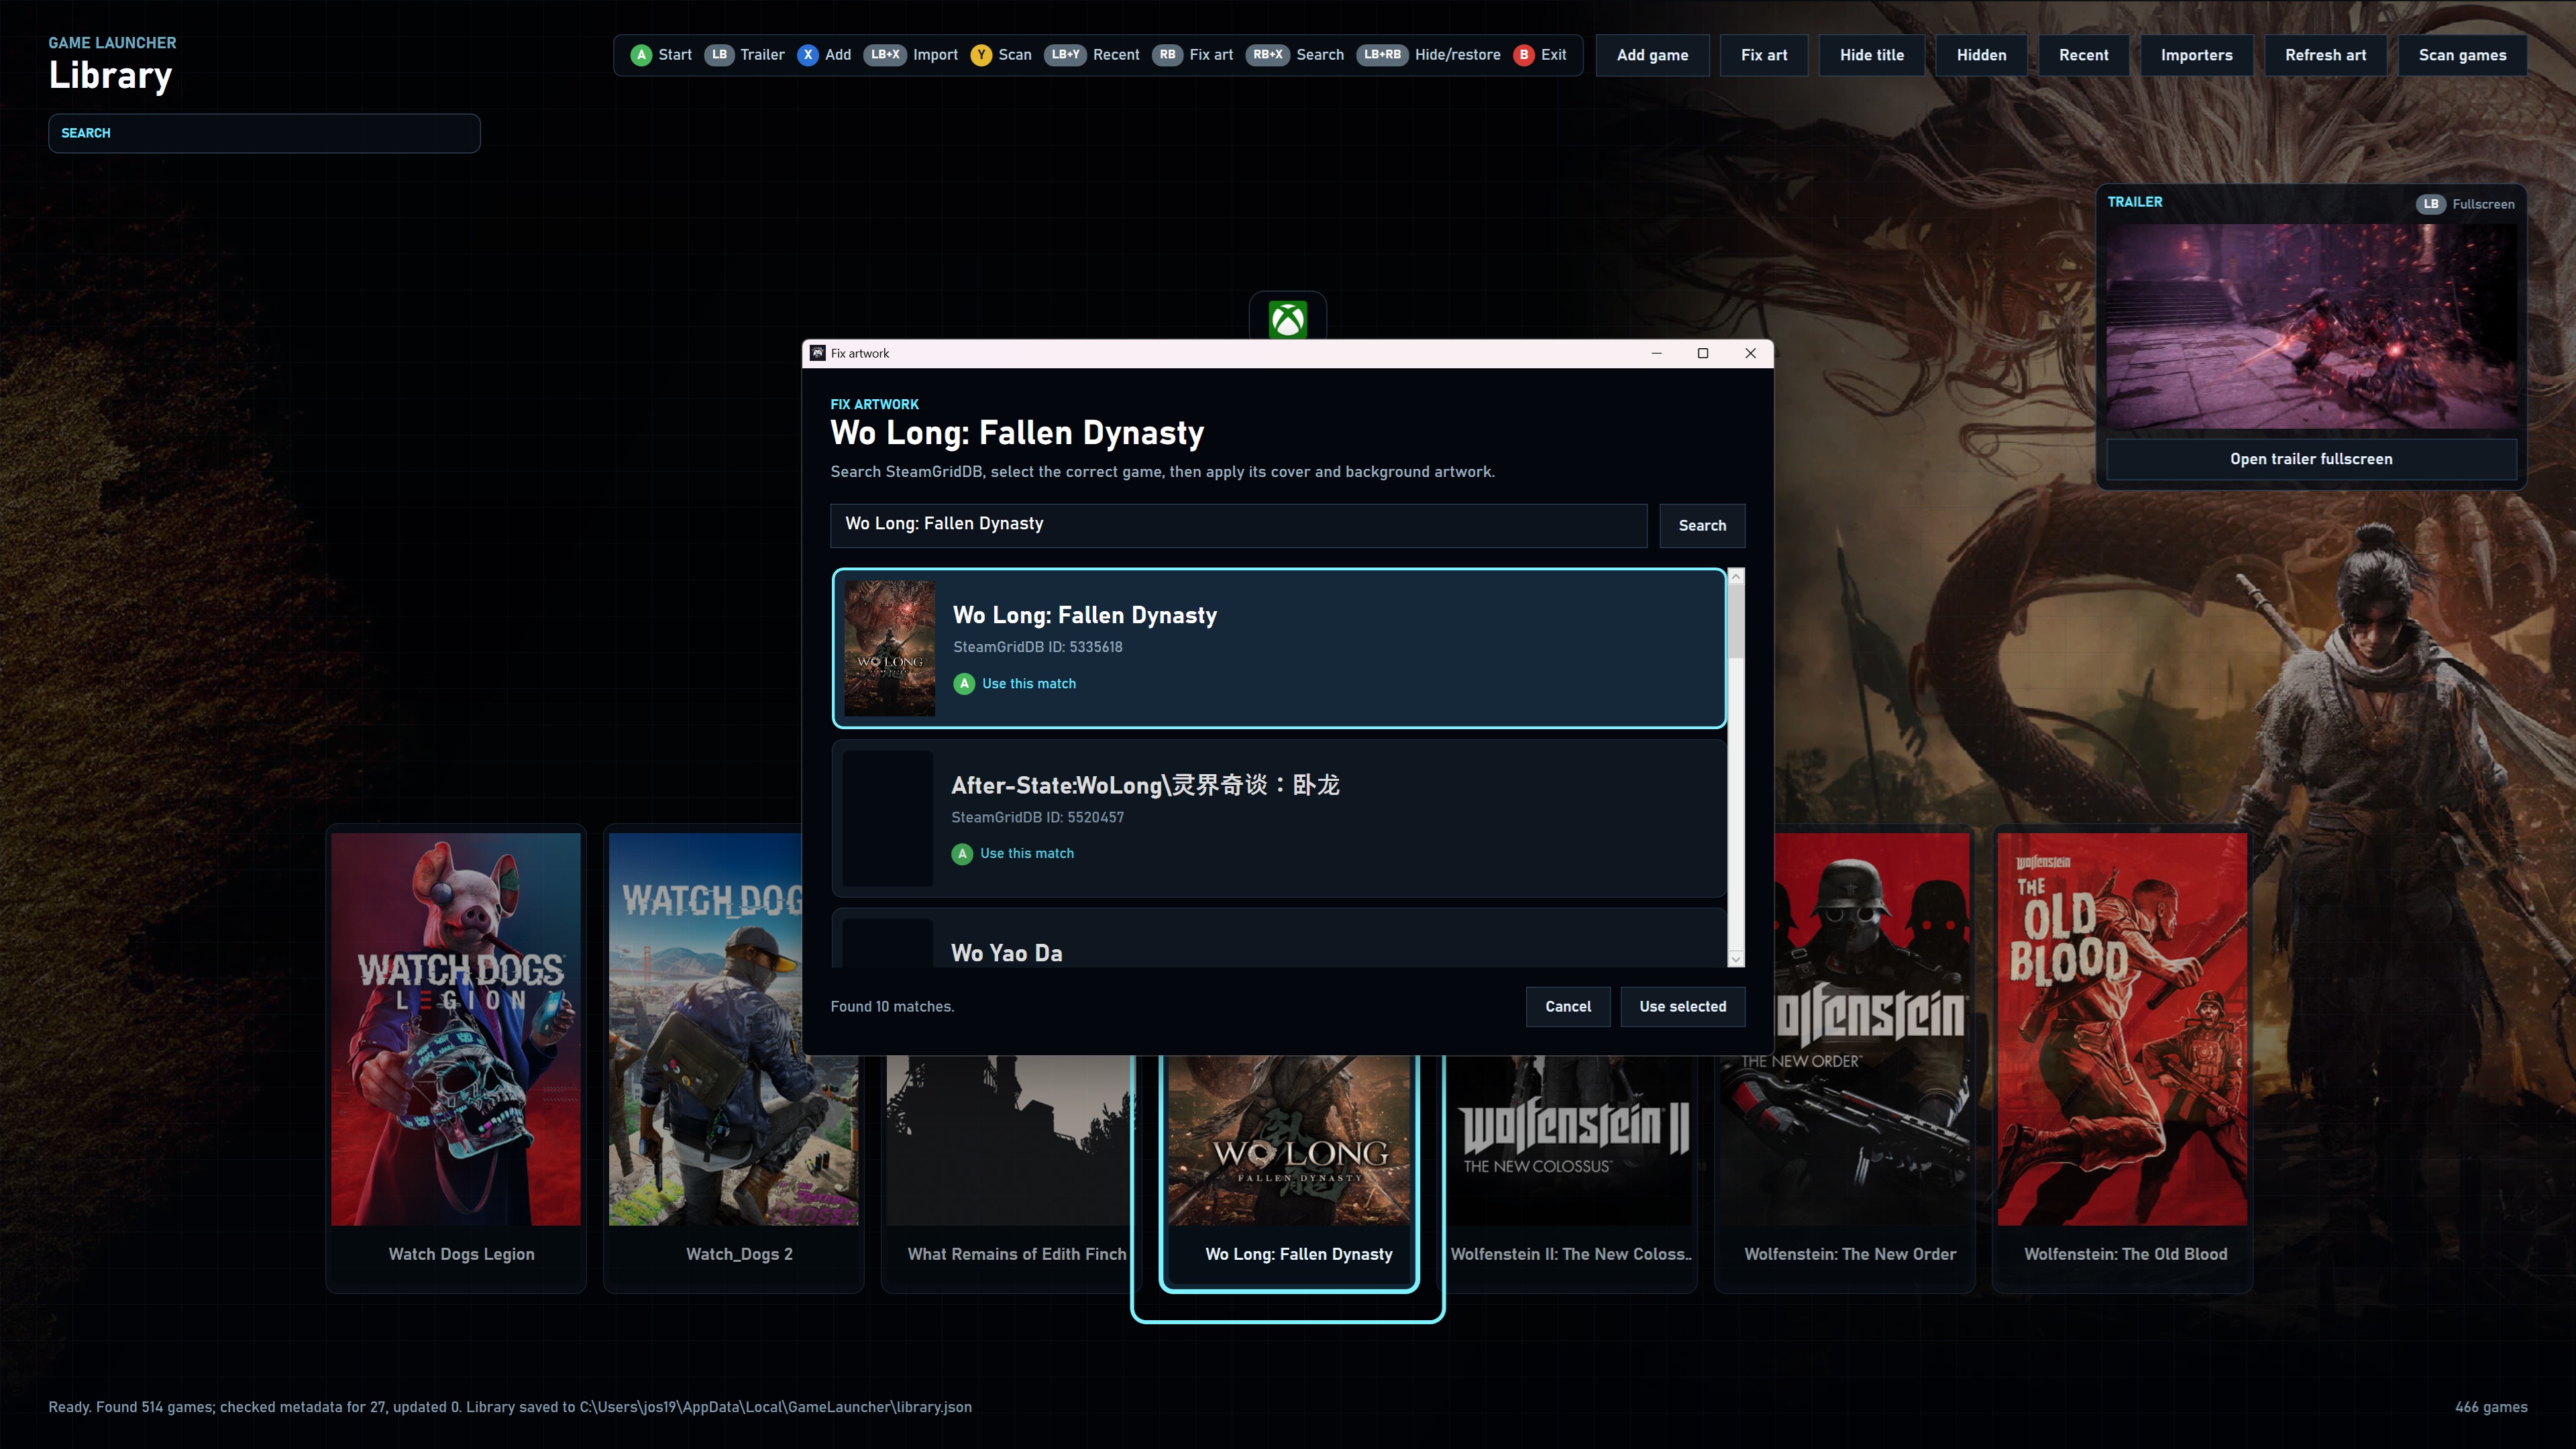Expand the trailer to fullscreen view

[2311, 459]
